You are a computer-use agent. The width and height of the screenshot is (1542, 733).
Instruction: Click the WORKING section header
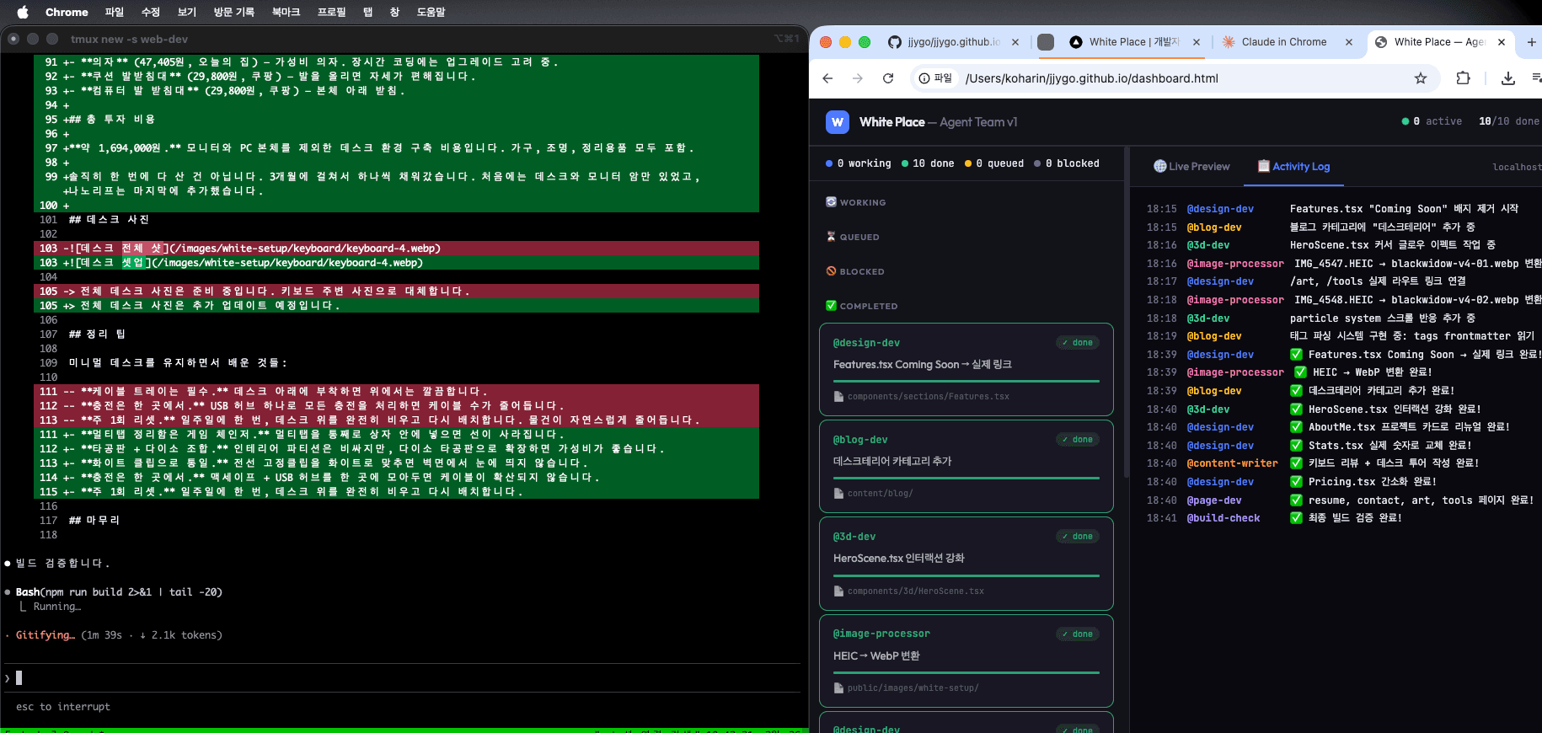tap(856, 202)
